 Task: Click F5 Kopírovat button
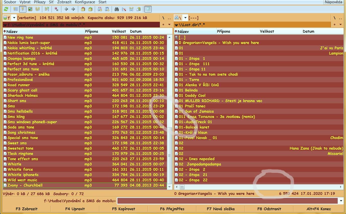(x=123, y=209)
